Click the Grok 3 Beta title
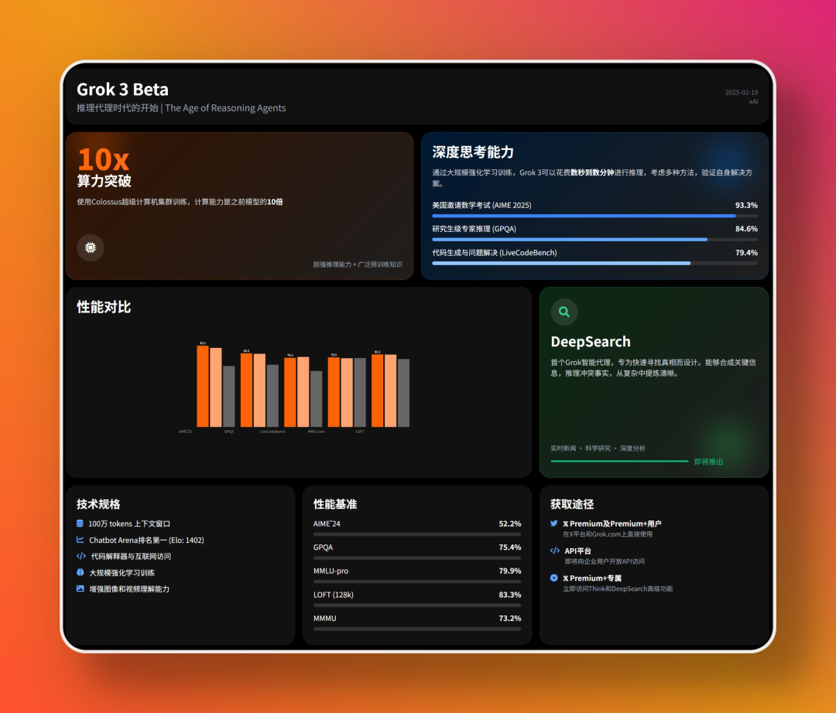 tap(122, 90)
